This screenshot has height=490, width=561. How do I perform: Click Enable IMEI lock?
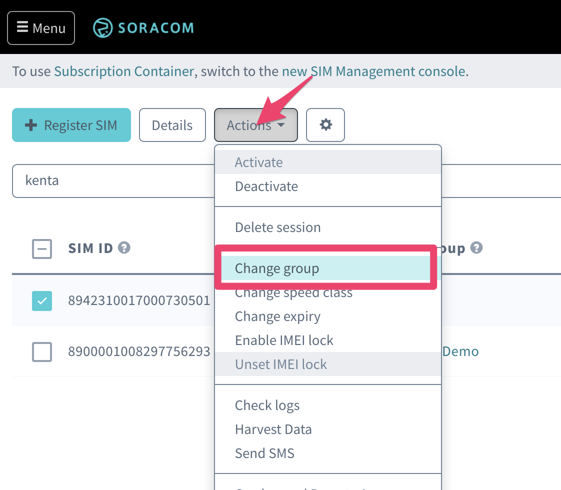point(284,340)
